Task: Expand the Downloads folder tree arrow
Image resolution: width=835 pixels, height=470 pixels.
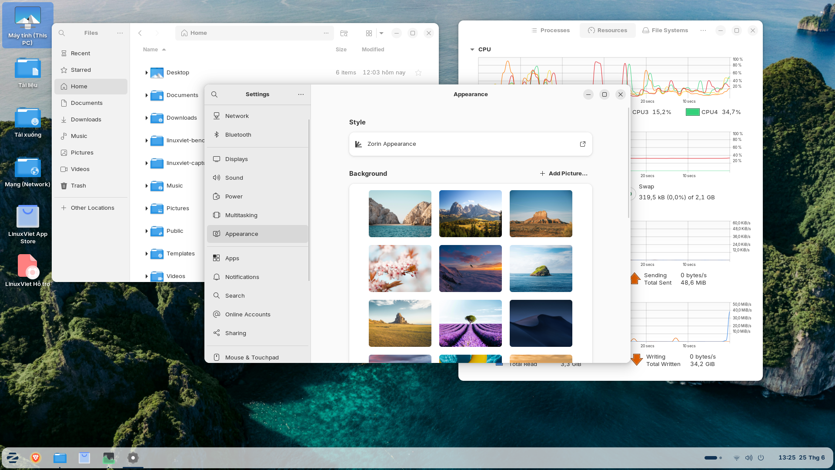Action: click(x=147, y=118)
